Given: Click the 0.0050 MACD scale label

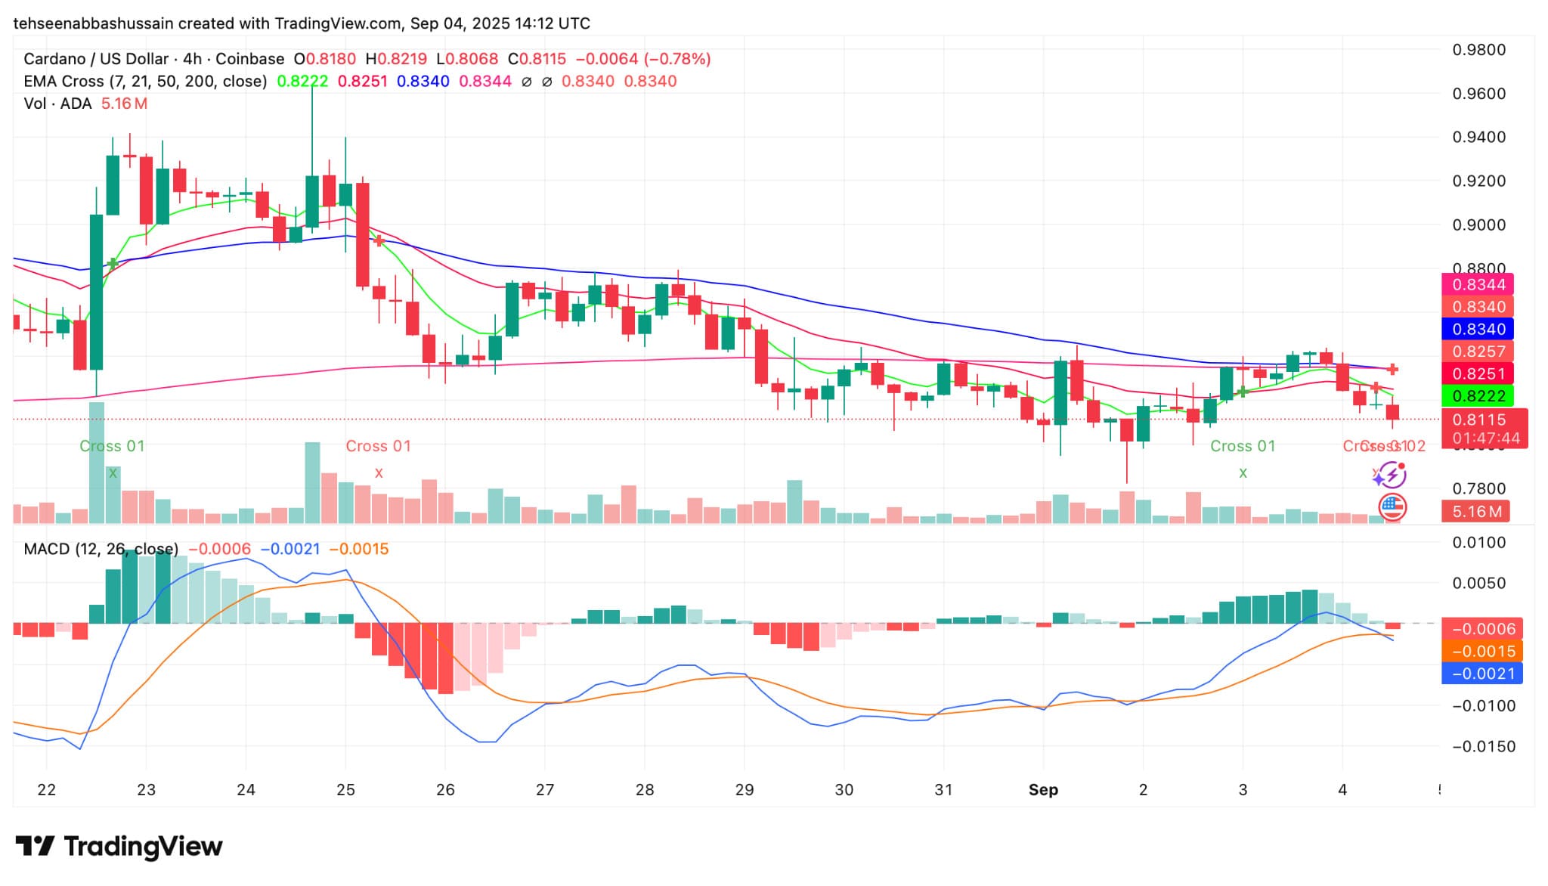Looking at the screenshot, I should [1479, 583].
